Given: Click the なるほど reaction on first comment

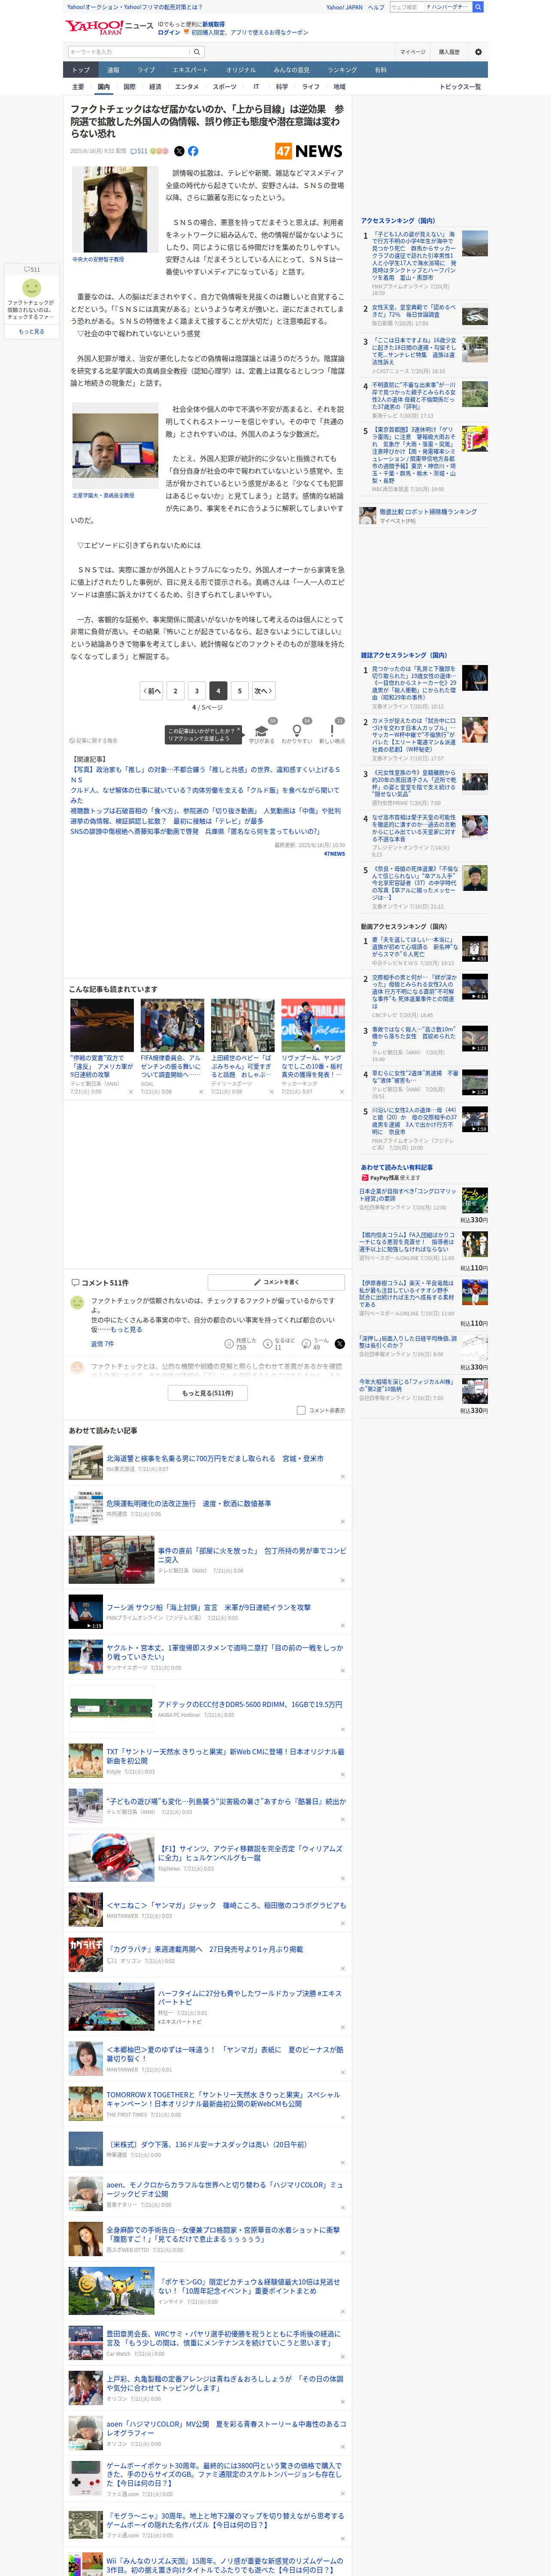Looking at the screenshot, I should point(279,1343).
